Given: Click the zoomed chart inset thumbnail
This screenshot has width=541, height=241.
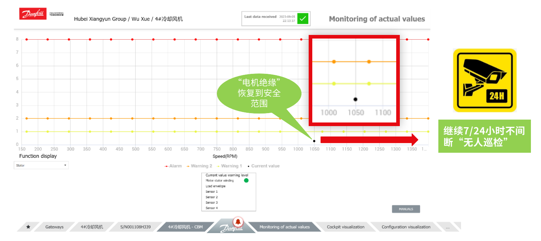Looking at the screenshot, I should coord(354,80).
